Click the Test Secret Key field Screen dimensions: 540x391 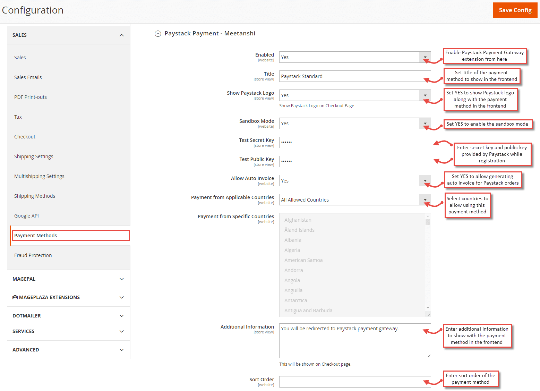coord(355,142)
